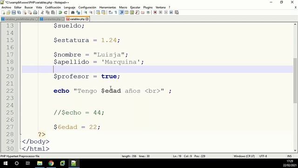
Task: Undo the last action with the green arrow
Action: coord(60,13)
